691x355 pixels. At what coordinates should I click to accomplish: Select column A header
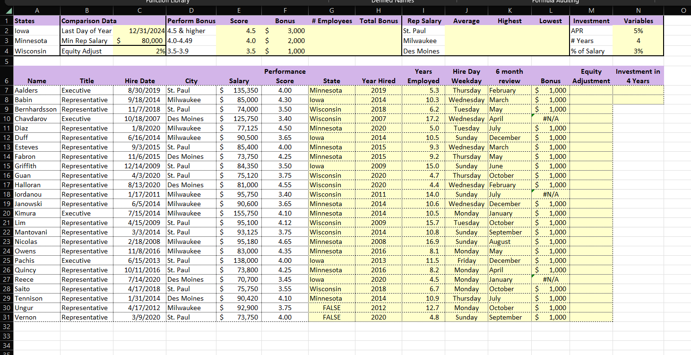coord(37,10)
